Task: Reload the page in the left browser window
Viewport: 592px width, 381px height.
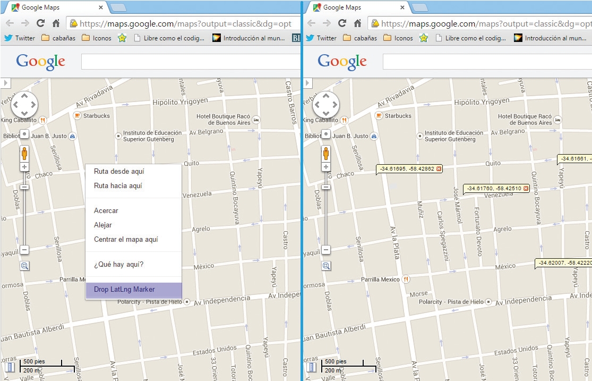Action: click(40, 23)
